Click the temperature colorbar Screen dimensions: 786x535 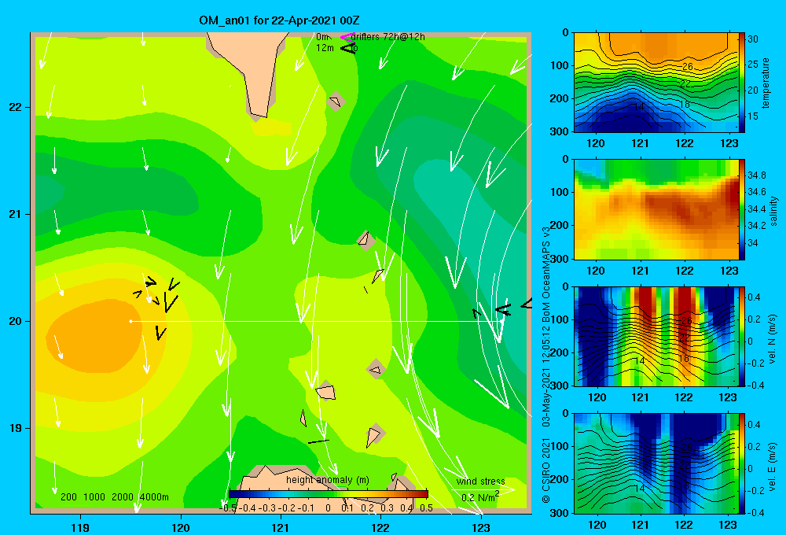point(742,83)
